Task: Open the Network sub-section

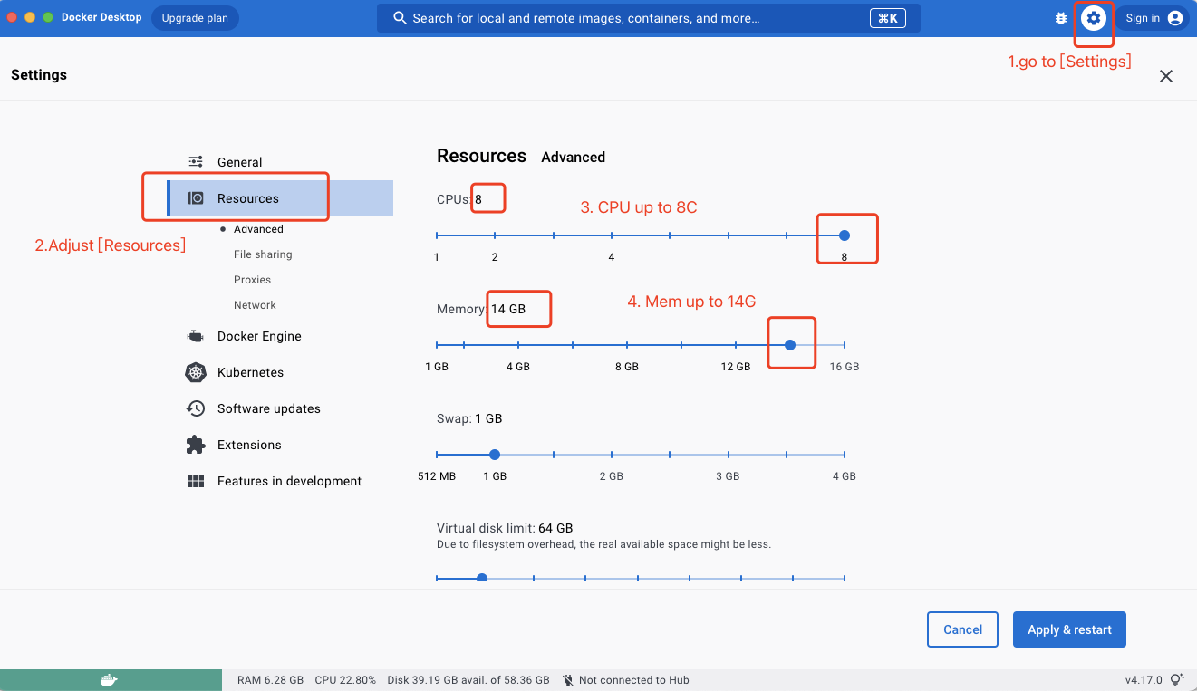Action: point(255,305)
